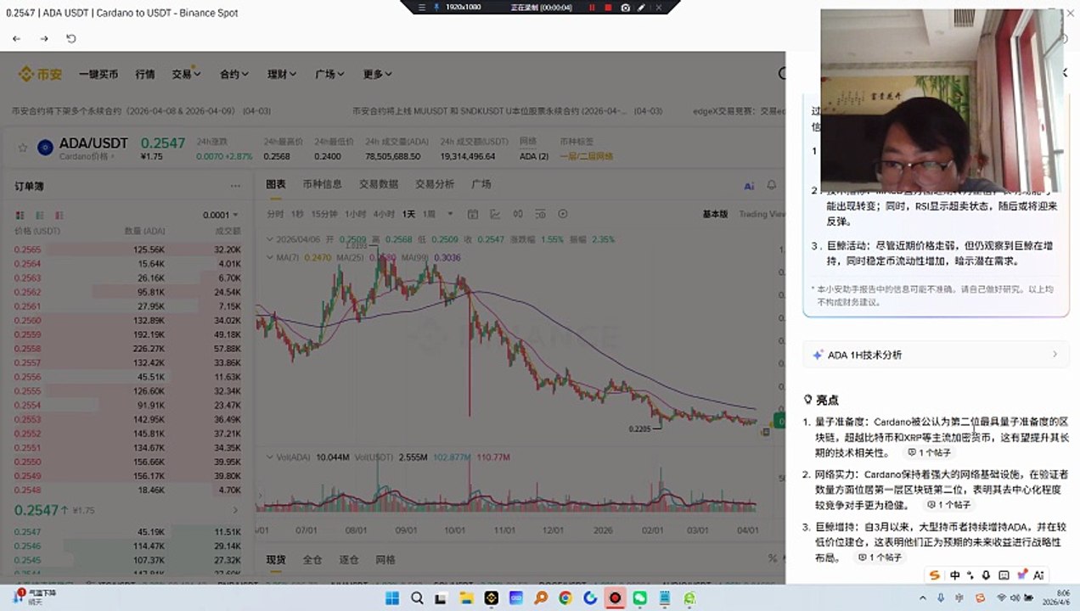Open the 0.0001 price precision dropdown

[221, 215]
